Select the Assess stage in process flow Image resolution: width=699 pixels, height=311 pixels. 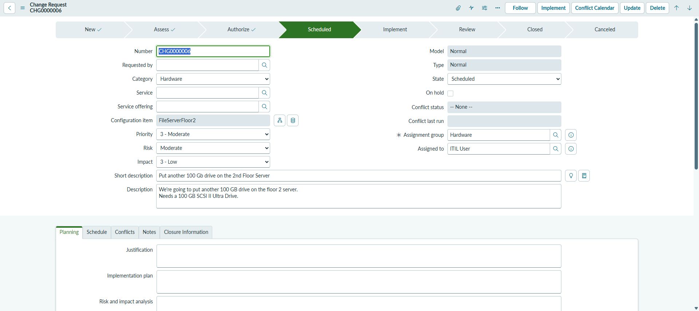click(x=165, y=29)
